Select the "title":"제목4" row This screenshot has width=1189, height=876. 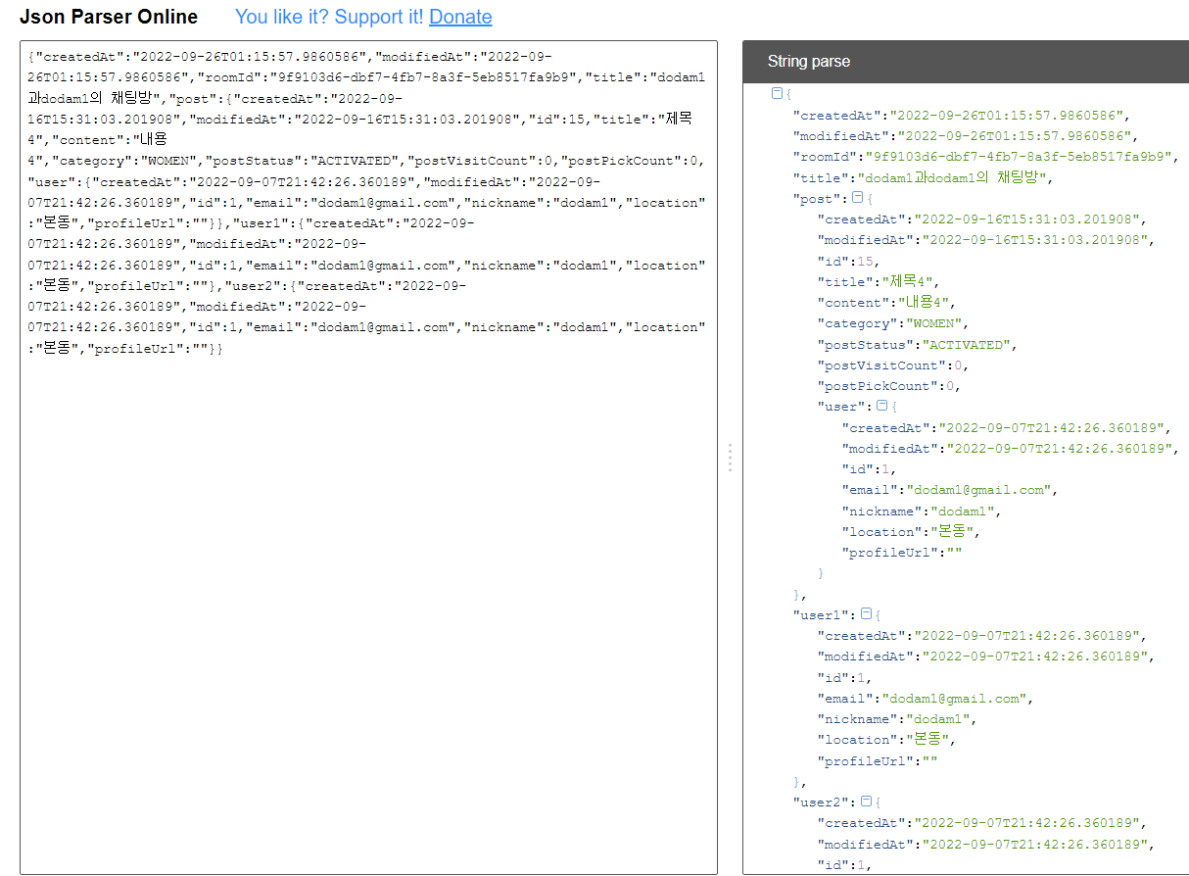[x=879, y=281]
